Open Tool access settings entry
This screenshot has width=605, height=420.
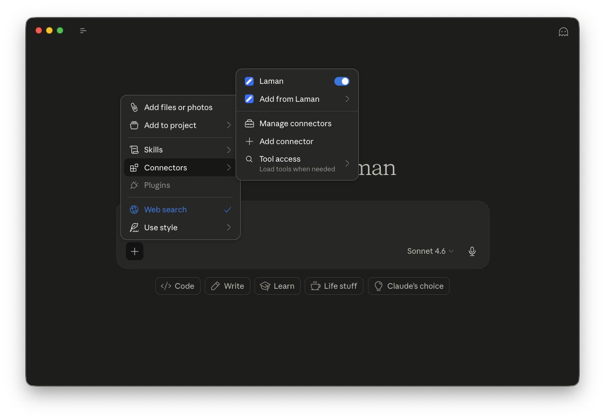pos(297,164)
